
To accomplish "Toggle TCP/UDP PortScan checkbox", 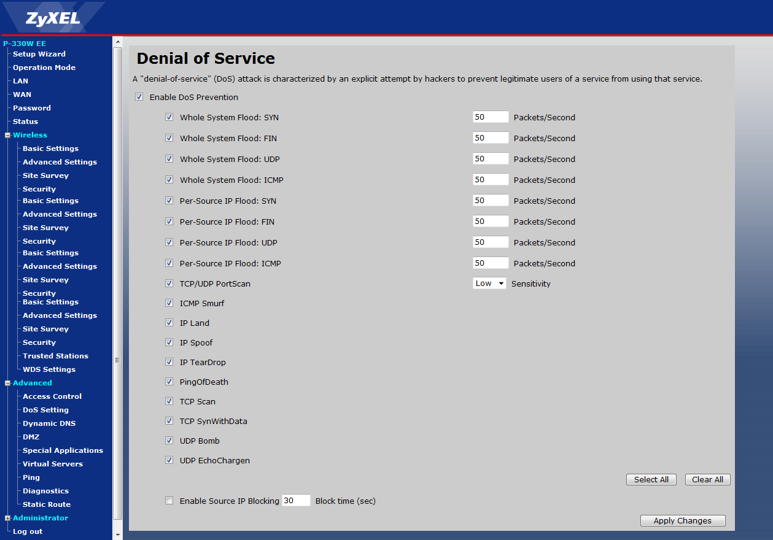I will click(169, 283).
